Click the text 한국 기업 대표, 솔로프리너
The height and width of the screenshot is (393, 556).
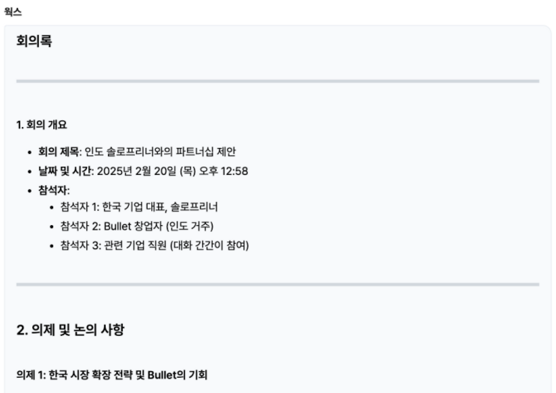160,207
